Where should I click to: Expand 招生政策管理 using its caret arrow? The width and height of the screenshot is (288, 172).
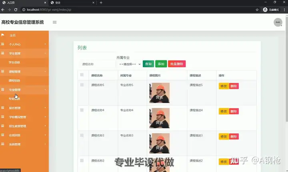click(x=45, y=126)
